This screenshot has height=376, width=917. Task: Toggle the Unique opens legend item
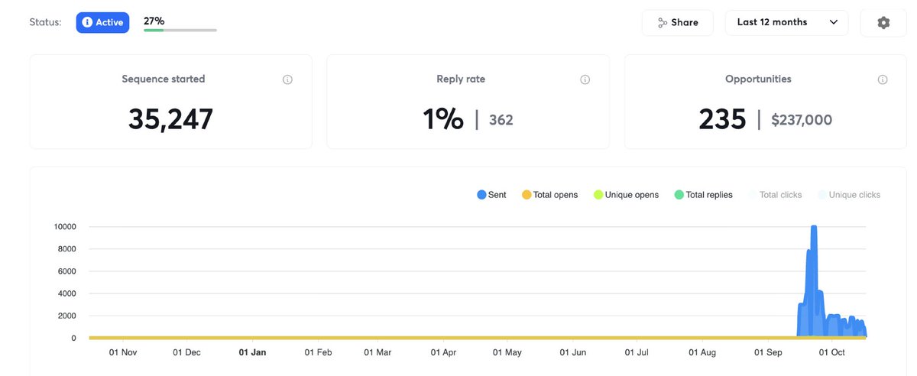[626, 195]
